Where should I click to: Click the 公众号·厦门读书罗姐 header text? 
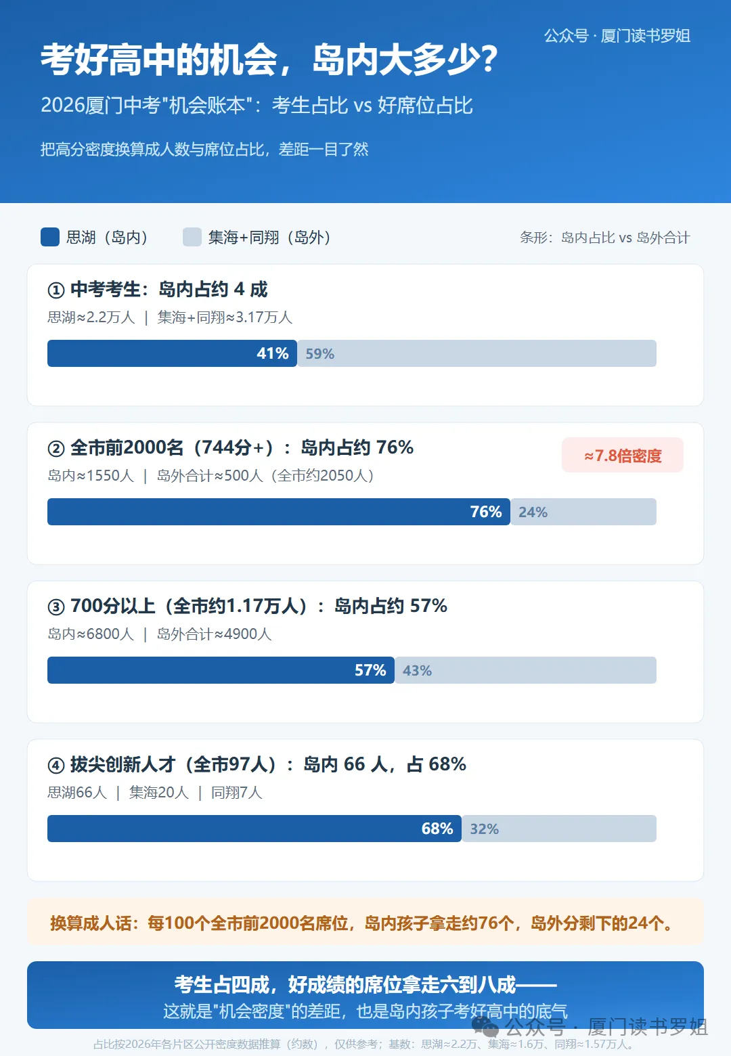[617, 36]
